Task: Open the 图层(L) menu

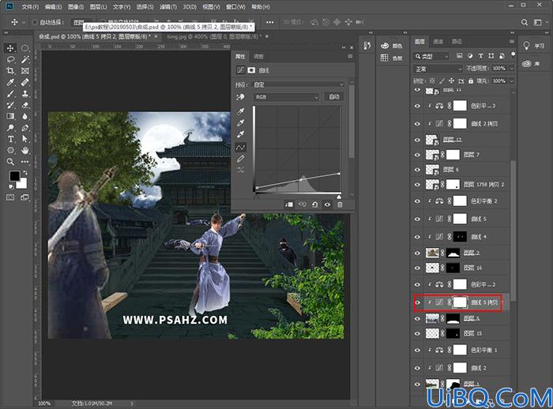Action: pos(98,6)
